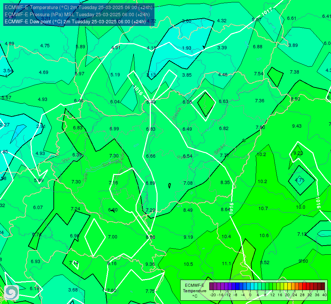Click the dew point value 6.07
331x304 pixels.
(x=38, y=208)
